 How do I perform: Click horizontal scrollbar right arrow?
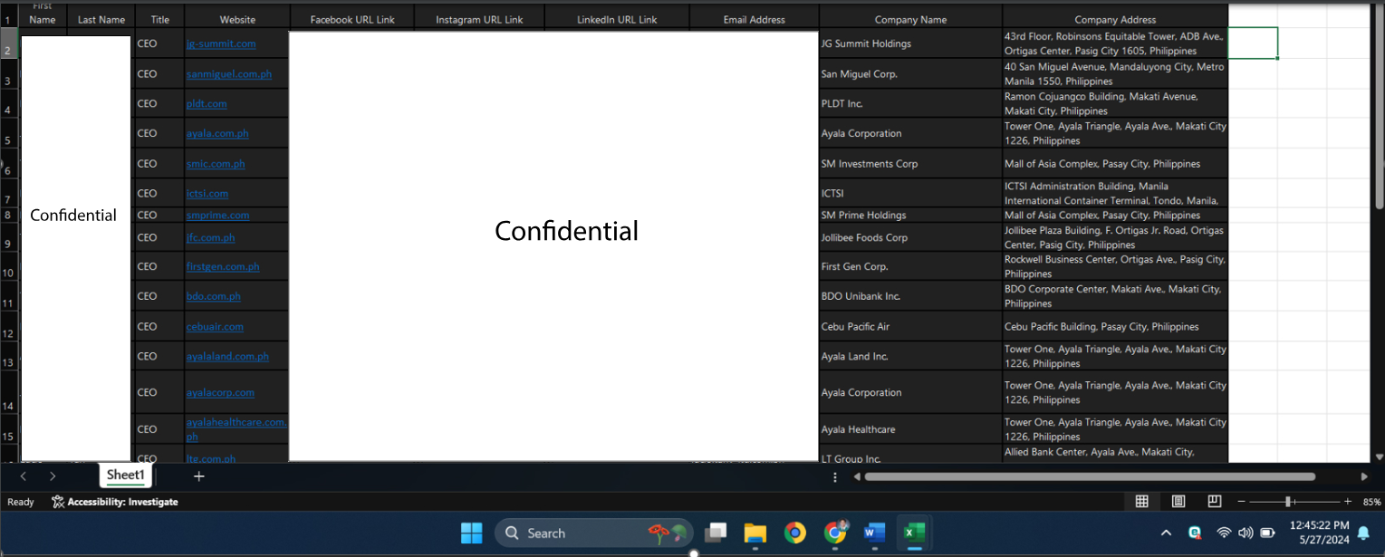tap(1364, 476)
